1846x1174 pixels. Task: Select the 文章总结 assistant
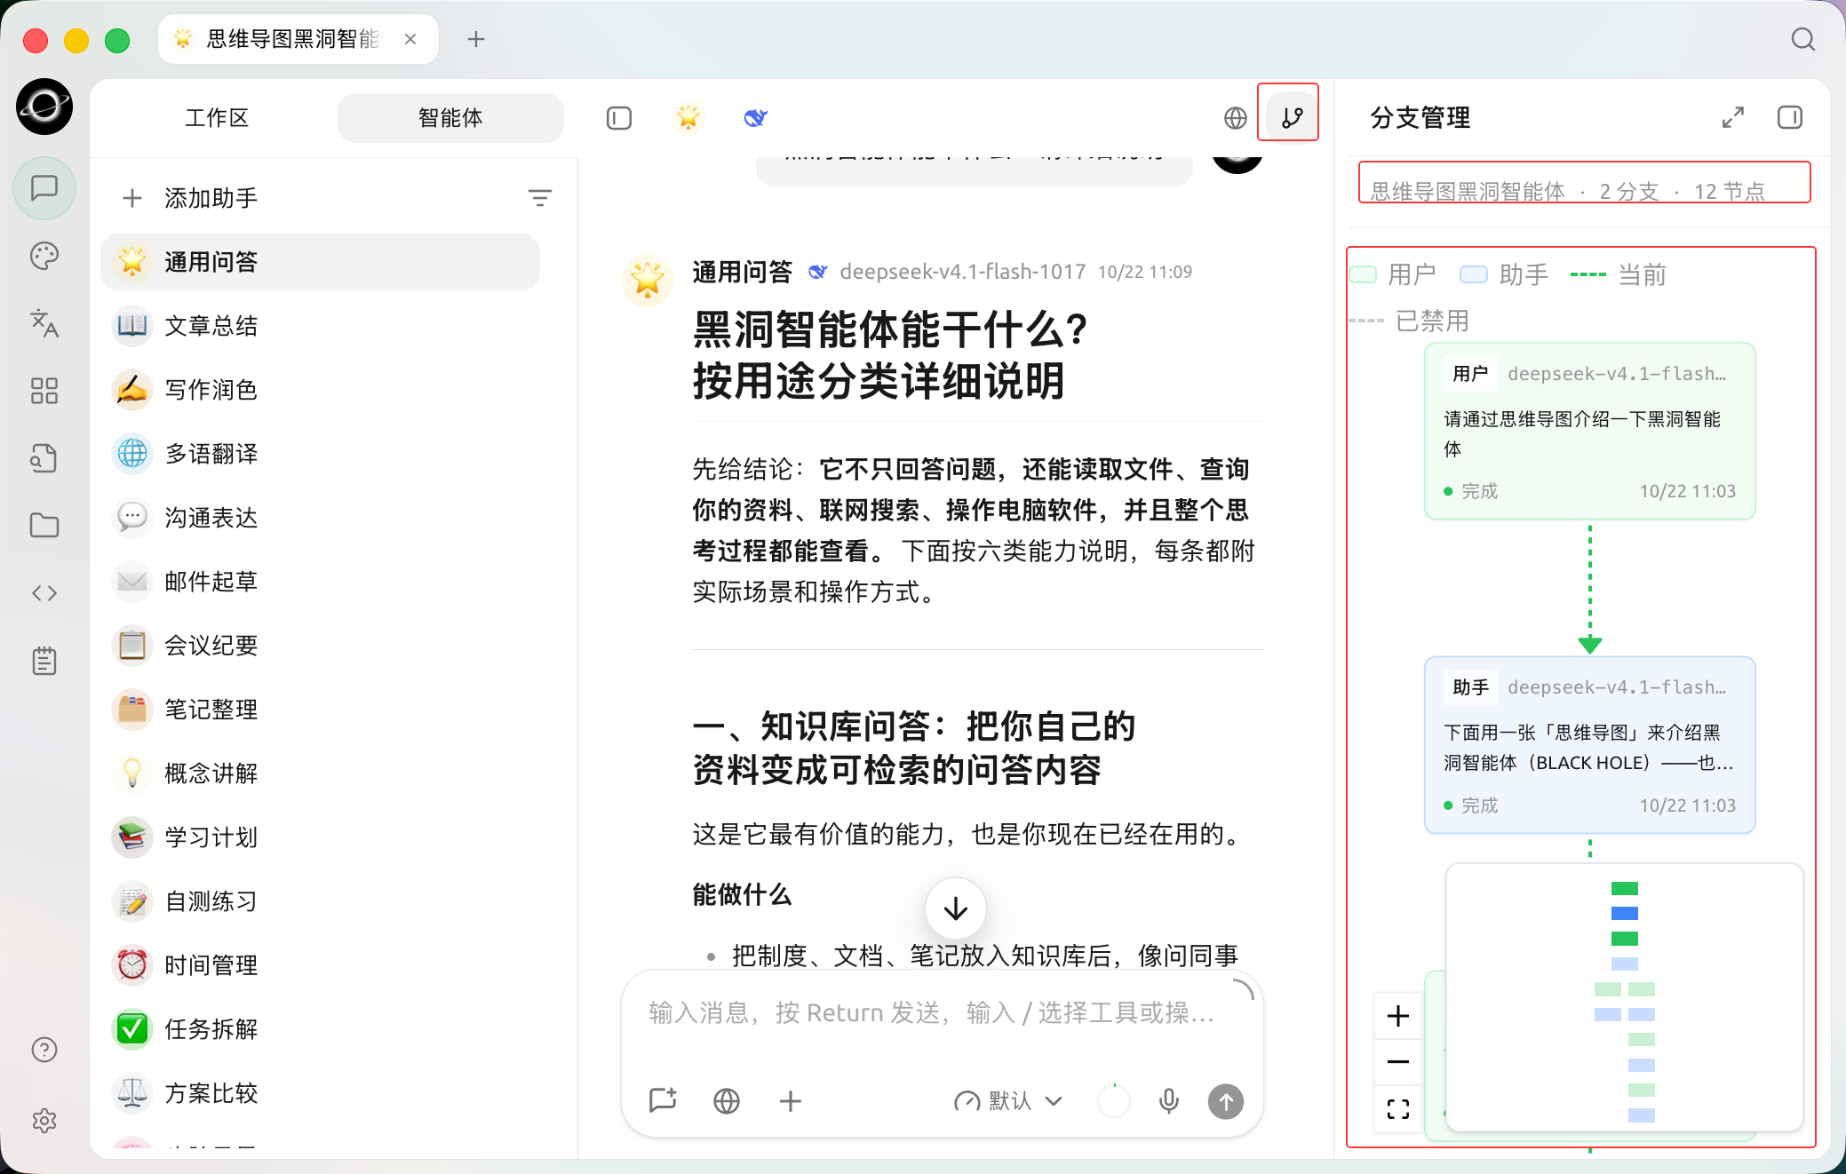click(x=321, y=326)
